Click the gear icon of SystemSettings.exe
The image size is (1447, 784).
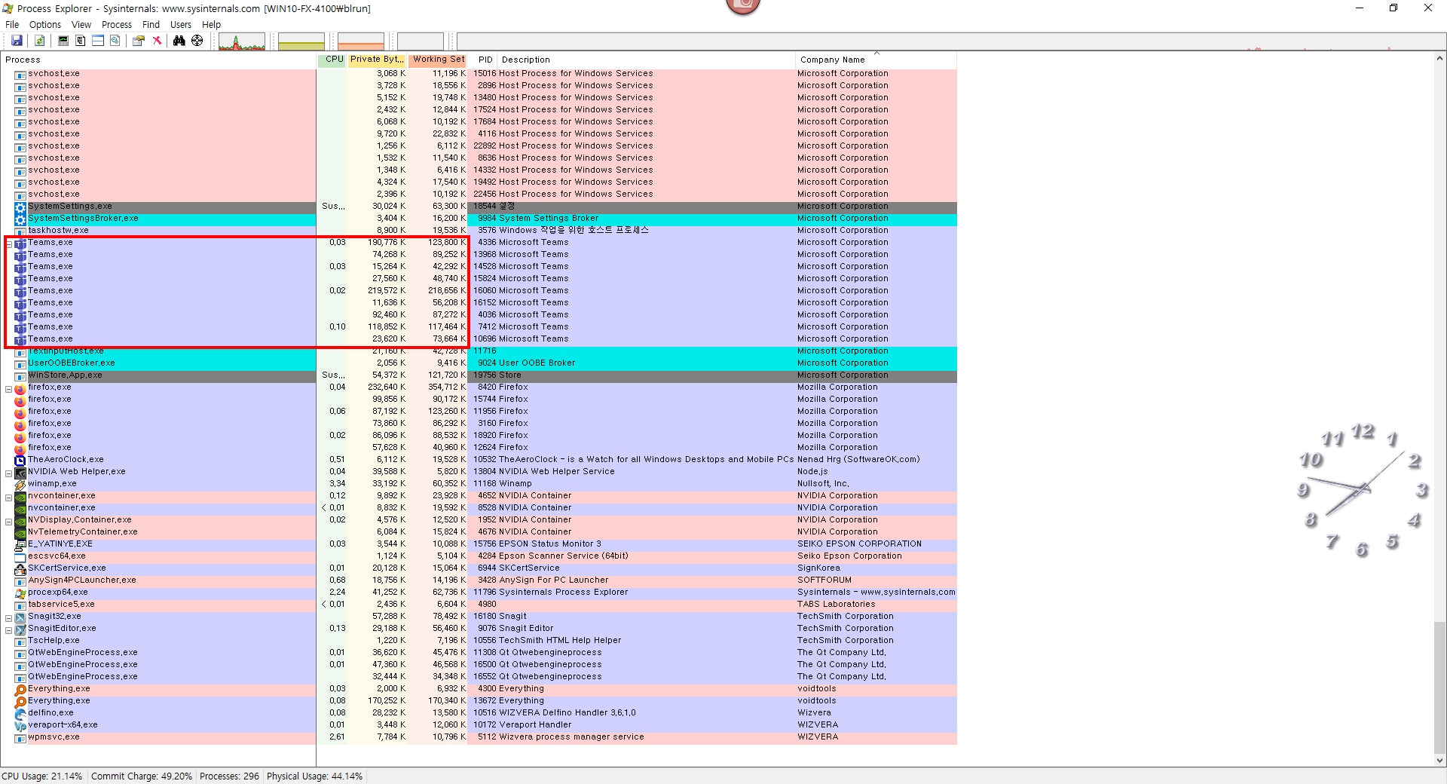point(20,207)
